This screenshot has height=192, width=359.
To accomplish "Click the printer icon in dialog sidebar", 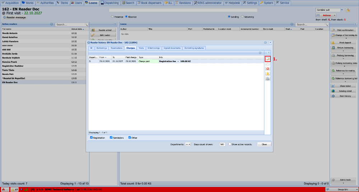I will coord(268,79).
